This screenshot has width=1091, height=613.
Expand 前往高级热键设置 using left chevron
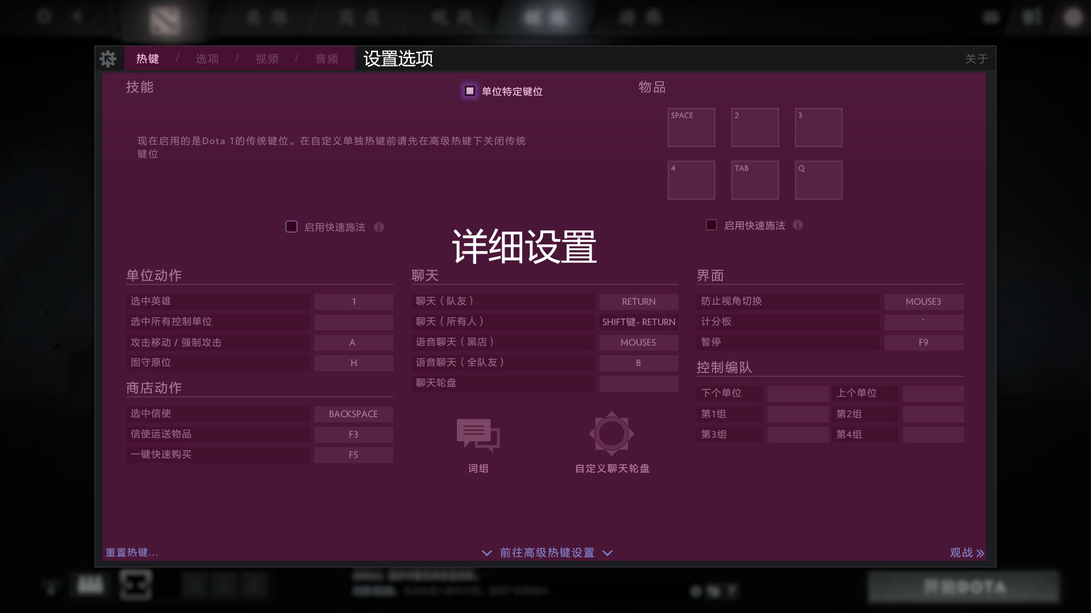487,553
